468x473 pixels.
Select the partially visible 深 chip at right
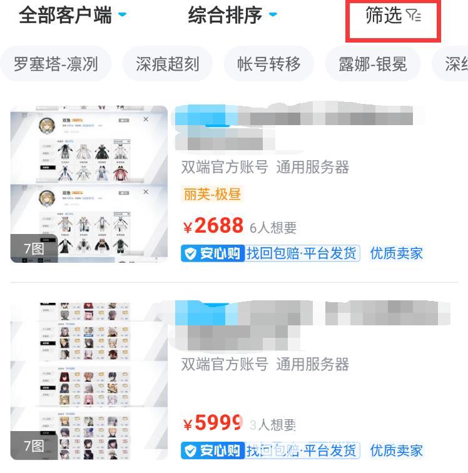(450, 64)
